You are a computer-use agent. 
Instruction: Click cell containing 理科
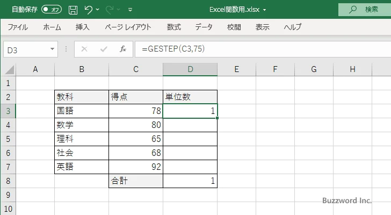pos(82,139)
